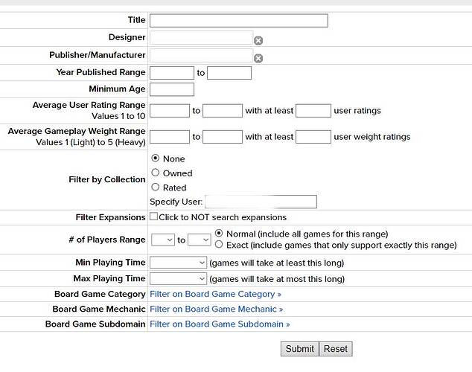
Task: Open Filter on Board Game Category link
Action: (215, 295)
